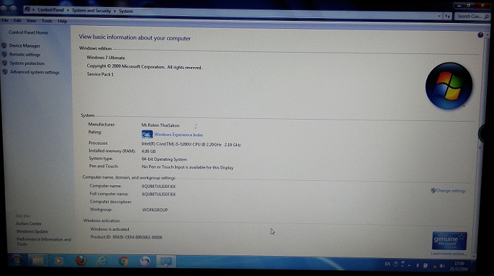Open Action Center link
The height and width of the screenshot is (276, 494).
click(x=28, y=224)
